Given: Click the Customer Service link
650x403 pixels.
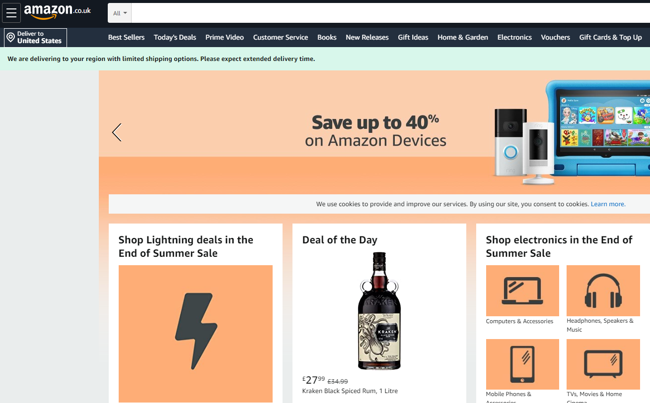Looking at the screenshot, I should [x=281, y=37].
